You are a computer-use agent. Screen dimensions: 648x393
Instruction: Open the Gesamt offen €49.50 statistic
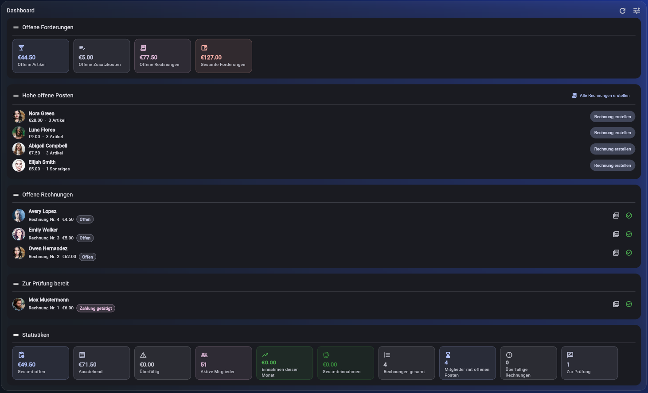41,363
